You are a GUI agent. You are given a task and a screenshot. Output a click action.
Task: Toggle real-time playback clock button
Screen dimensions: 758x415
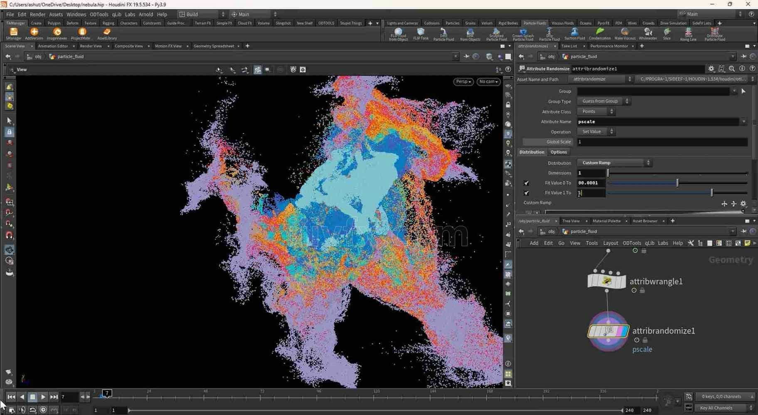click(x=43, y=410)
